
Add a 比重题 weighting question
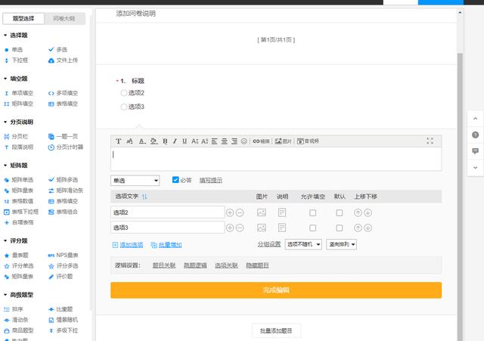tap(60, 309)
